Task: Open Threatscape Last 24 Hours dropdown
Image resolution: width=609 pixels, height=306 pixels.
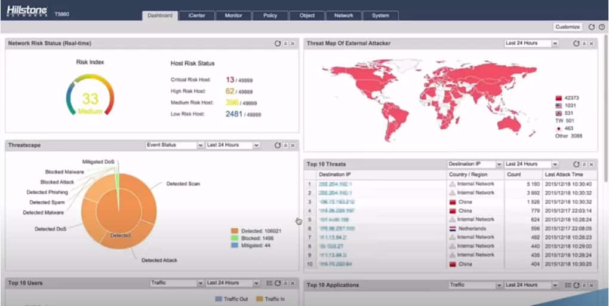Action: click(x=233, y=145)
